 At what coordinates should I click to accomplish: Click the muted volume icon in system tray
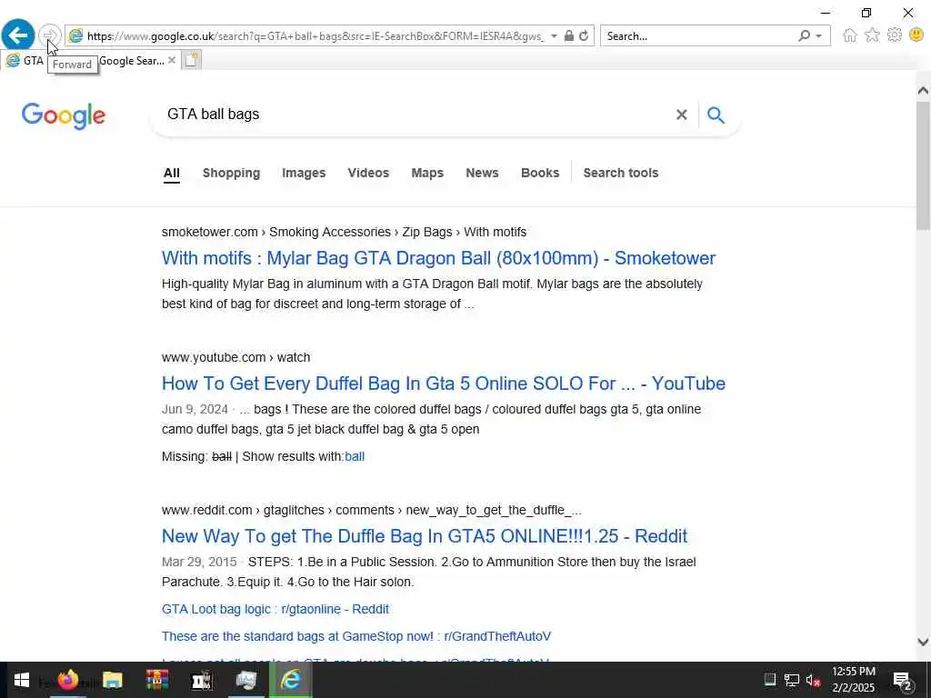click(813, 680)
